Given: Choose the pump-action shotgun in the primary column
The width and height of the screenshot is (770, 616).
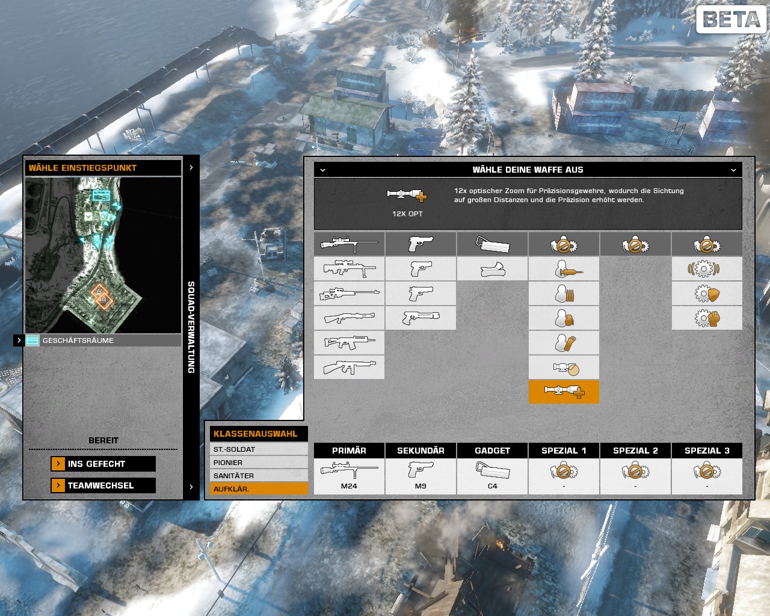Looking at the screenshot, I should click(349, 318).
